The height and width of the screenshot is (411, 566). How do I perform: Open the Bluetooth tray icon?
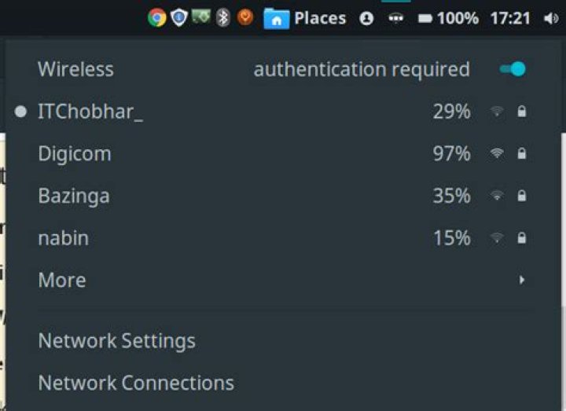(223, 17)
